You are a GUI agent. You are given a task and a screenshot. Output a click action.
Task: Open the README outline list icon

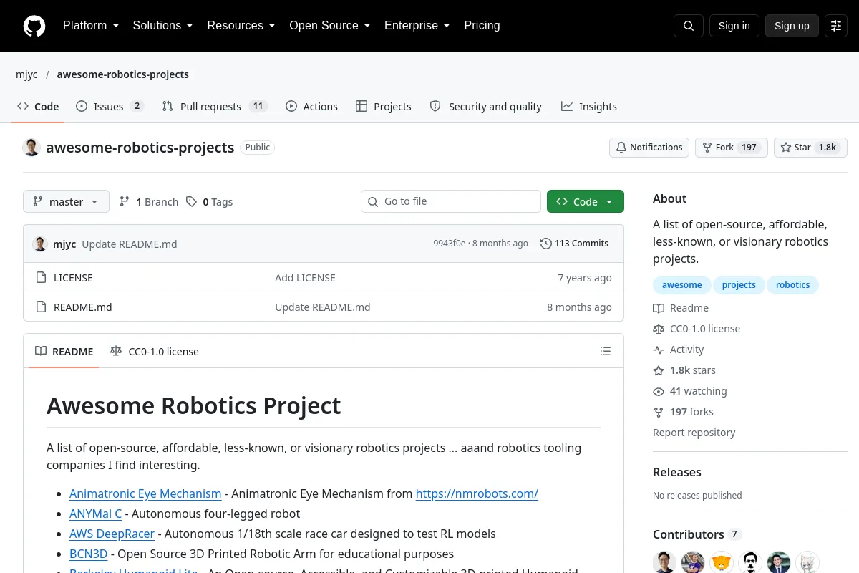606,351
